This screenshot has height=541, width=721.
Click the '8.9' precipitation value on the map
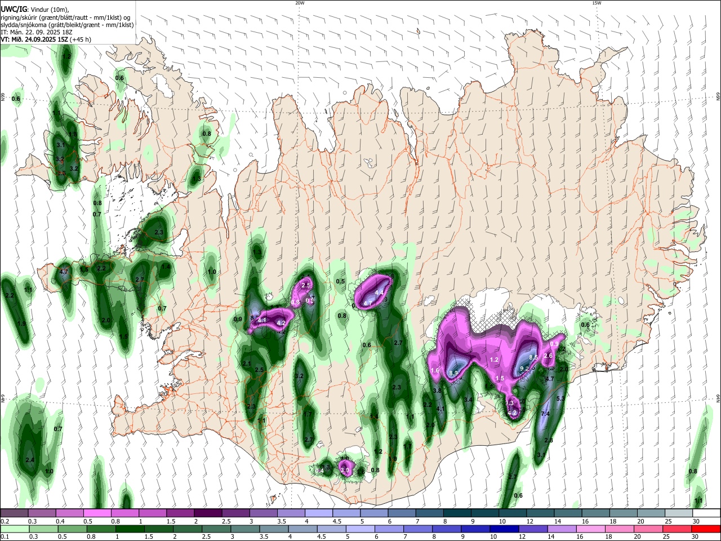[454, 373]
